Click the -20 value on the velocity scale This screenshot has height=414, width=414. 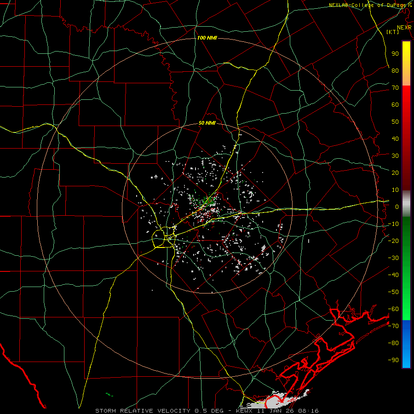pos(393,241)
